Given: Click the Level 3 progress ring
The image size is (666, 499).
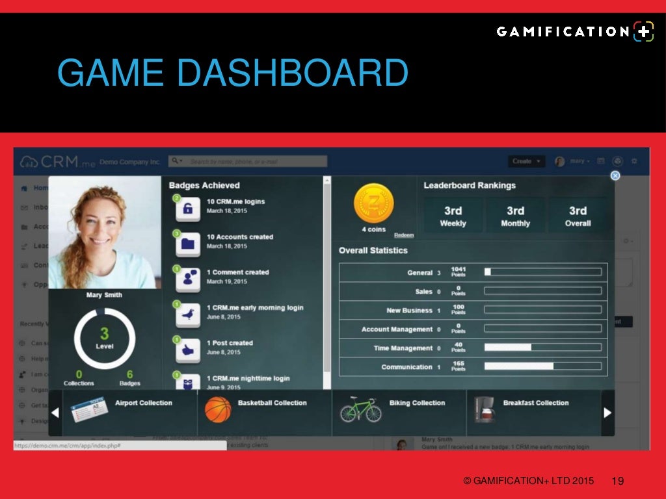Looking at the screenshot, I should pos(105,339).
